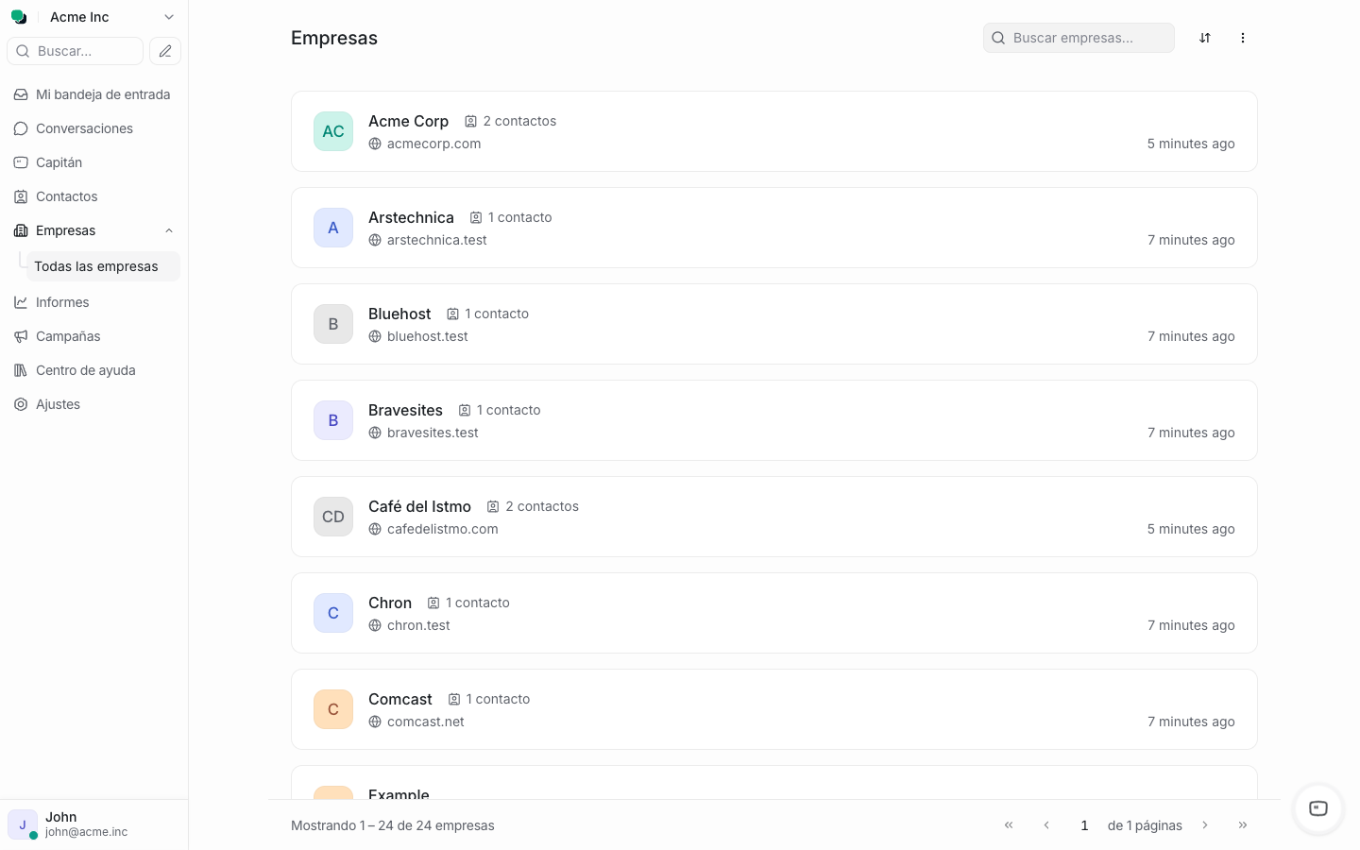Click the CD avatar of Café del Istmo

(x=333, y=517)
